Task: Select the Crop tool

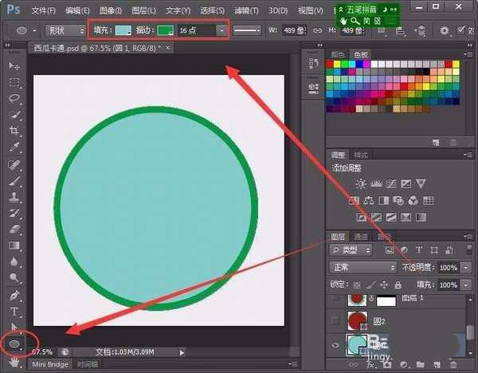Action: [14, 131]
